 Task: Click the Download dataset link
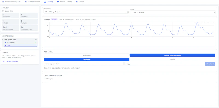coord(10,61)
